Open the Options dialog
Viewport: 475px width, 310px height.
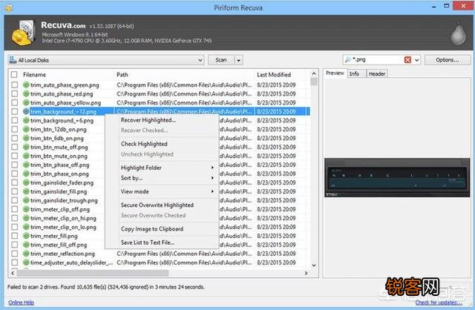tap(447, 59)
